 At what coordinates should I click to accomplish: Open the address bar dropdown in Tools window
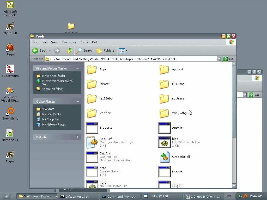click(219, 59)
